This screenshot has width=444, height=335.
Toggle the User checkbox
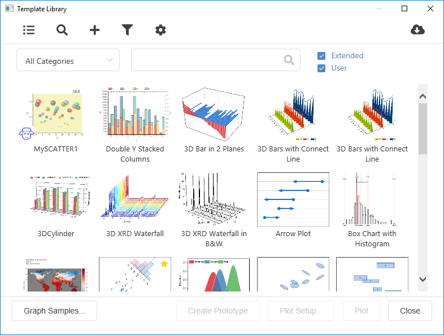(321, 68)
